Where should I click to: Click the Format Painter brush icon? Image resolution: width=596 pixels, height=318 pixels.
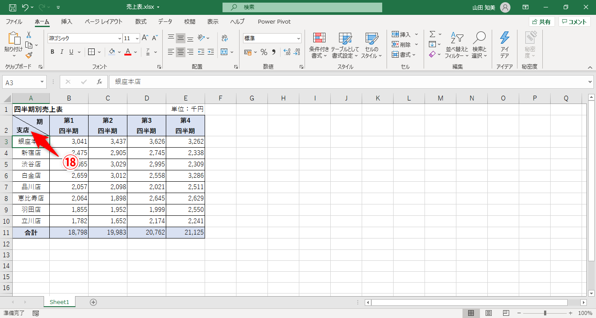(x=29, y=55)
